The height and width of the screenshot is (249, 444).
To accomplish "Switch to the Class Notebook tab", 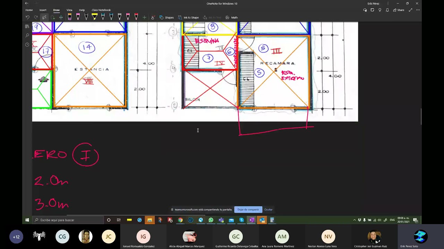I will tap(101, 10).
